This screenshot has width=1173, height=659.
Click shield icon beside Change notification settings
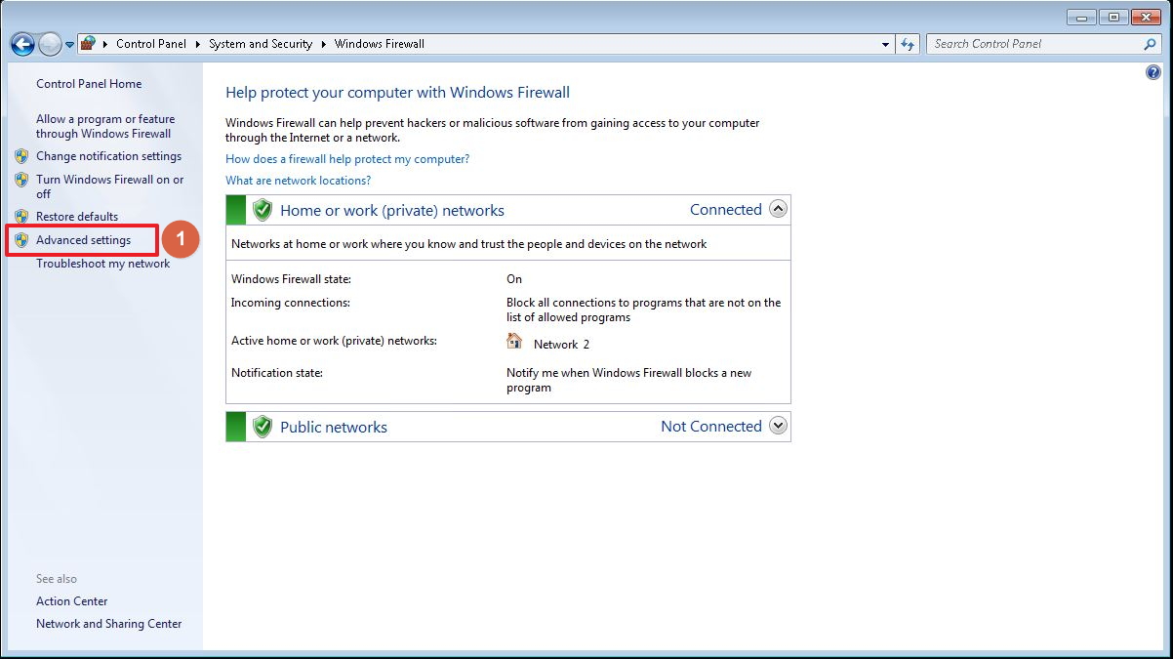[21, 156]
